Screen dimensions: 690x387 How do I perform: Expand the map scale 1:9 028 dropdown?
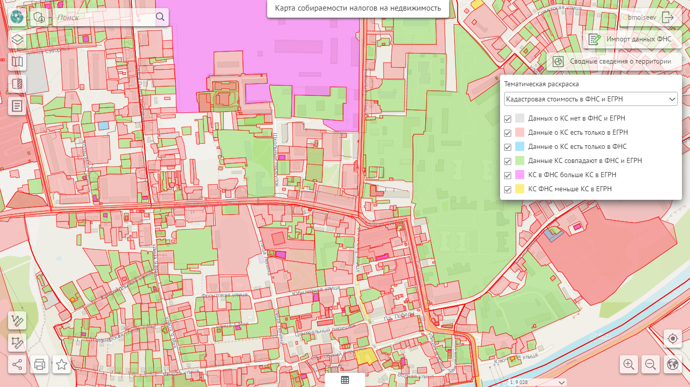(538, 382)
